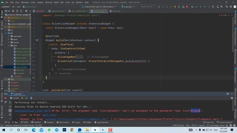Click the Hot Restart green icon in Run panel
Image resolution: width=237 pixels, height=133 pixels.
[x=26, y=98]
